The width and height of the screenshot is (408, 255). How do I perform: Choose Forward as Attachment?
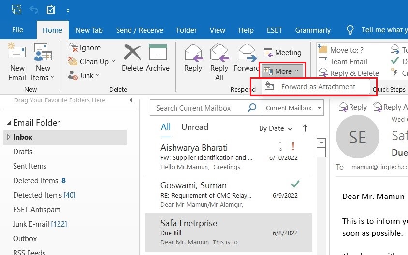click(x=316, y=87)
